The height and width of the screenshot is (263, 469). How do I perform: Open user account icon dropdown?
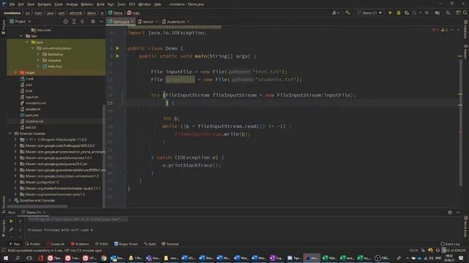click(x=336, y=13)
